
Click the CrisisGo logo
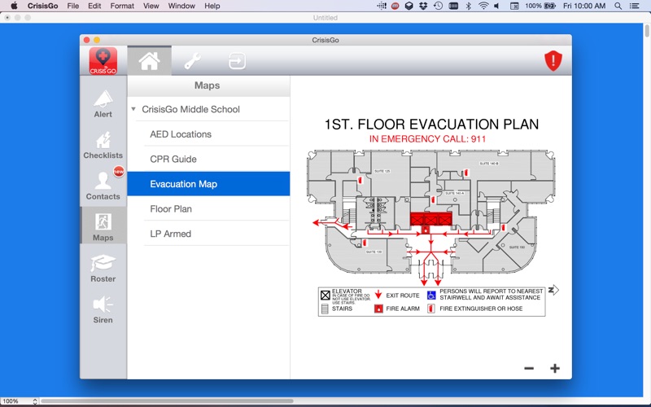pos(103,60)
